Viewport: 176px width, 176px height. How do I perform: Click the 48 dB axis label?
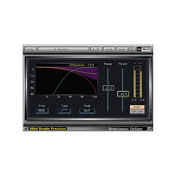pyautogui.click(x=32, y=94)
